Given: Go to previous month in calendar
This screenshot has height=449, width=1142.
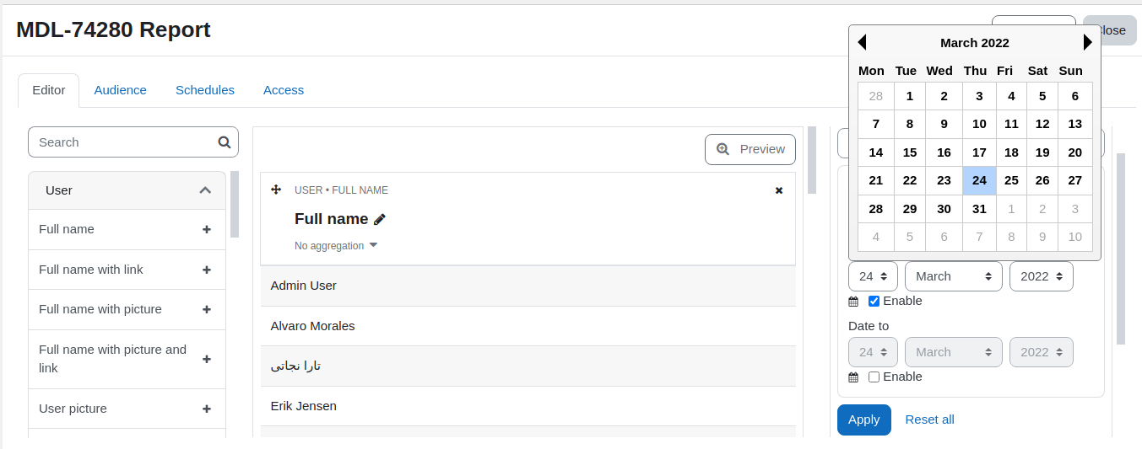Looking at the screenshot, I should (862, 42).
